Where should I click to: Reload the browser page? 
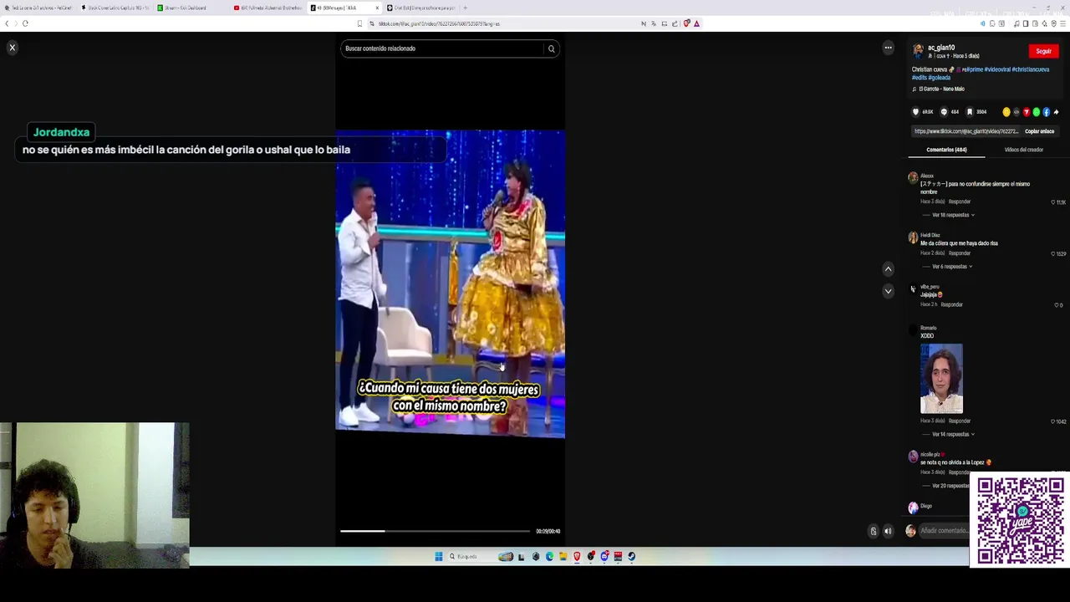[x=25, y=23]
